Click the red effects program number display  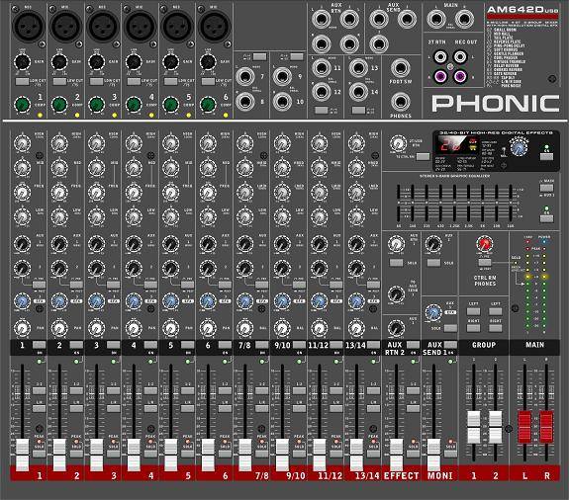(x=451, y=146)
